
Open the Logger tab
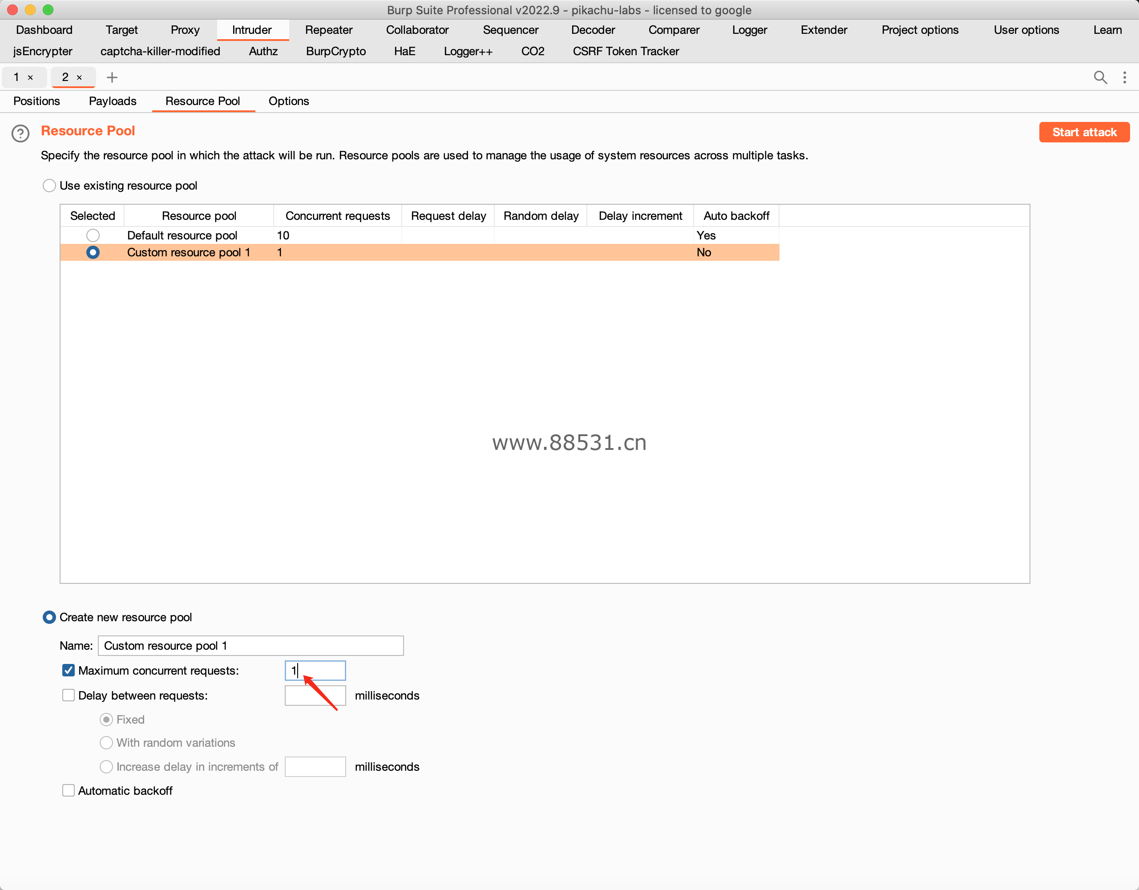click(x=749, y=30)
